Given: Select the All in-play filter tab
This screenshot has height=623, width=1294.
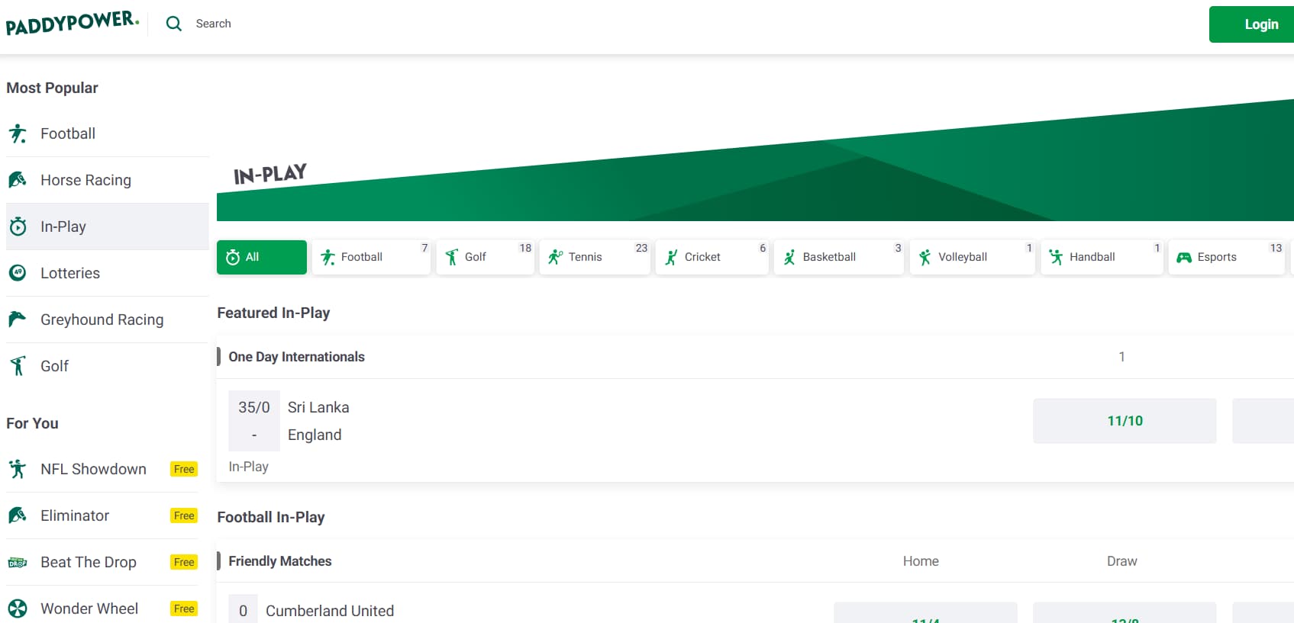Looking at the screenshot, I should 262,257.
